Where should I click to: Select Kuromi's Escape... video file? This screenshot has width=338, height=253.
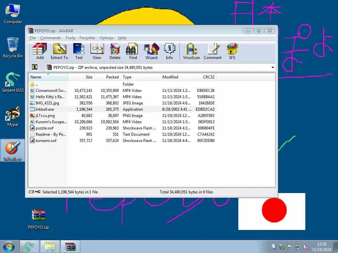(x=122, y=122)
